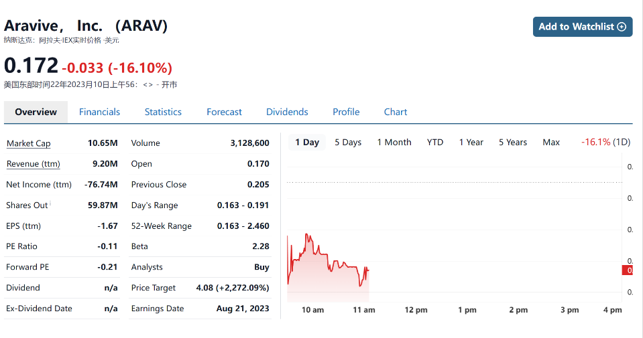Image resolution: width=643 pixels, height=338 pixels.
Task: Choose the 1 Year chart range
Action: point(471,142)
